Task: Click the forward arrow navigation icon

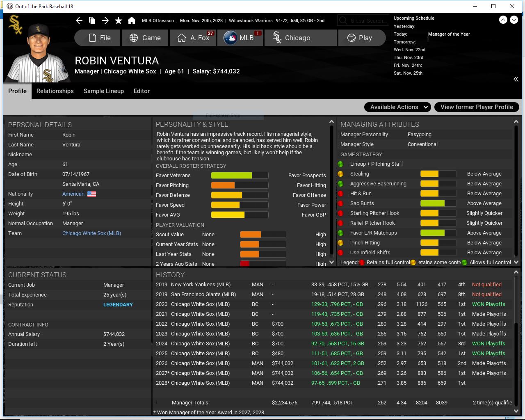Action: pos(105,21)
